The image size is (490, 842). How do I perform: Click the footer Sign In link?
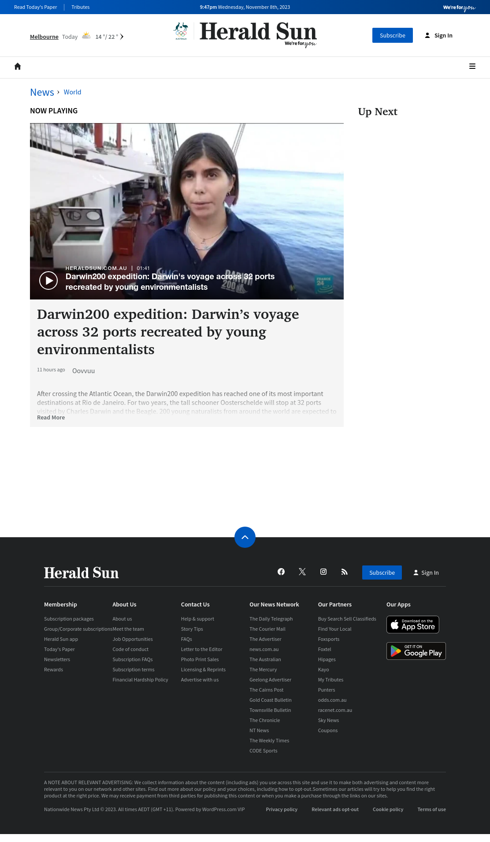coord(426,573)
